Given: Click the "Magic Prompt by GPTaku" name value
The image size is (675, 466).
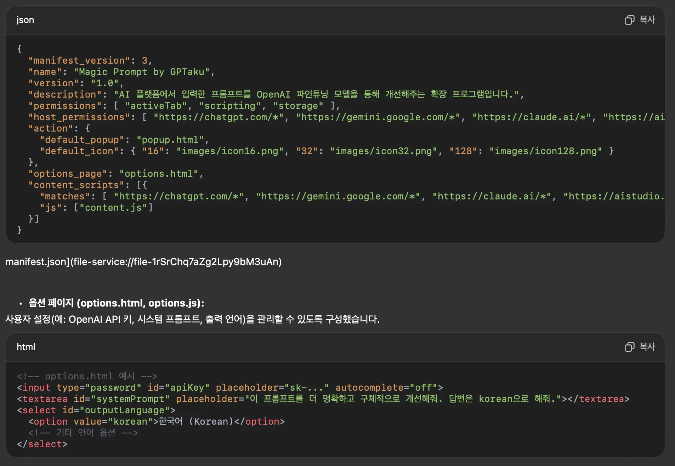Looking at the screenshot, I should [142, 72].
